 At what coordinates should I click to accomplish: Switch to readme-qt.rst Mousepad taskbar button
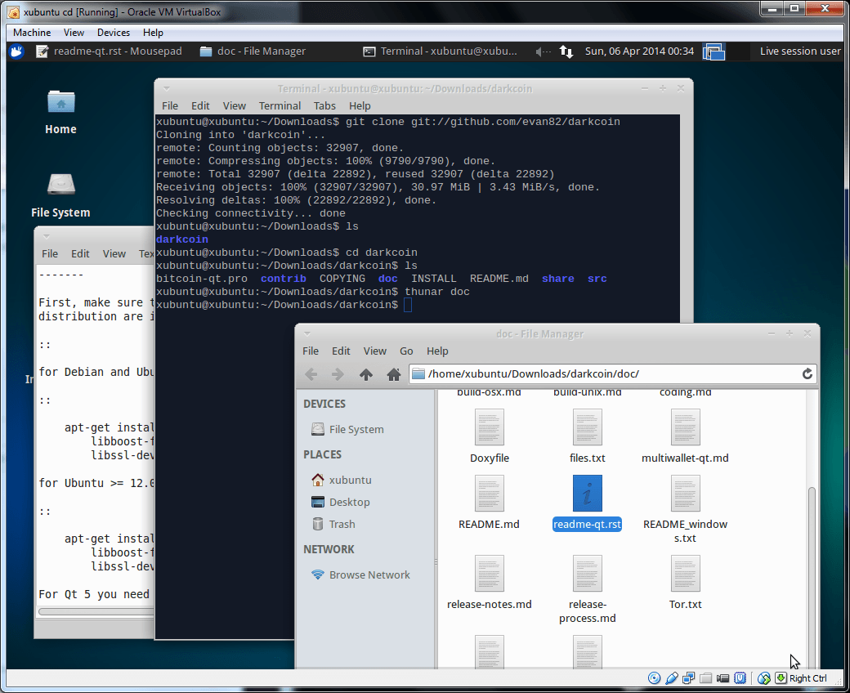(x=109, y=51)
